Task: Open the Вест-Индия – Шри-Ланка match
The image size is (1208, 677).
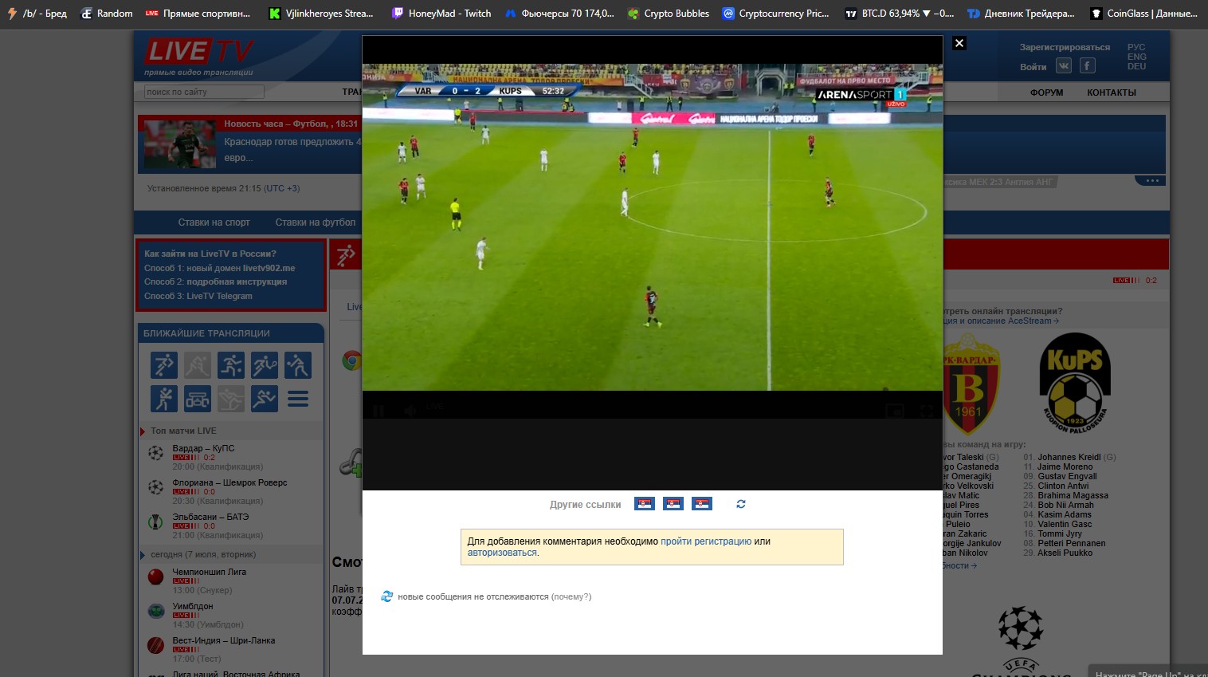Action: click(224, 640)
